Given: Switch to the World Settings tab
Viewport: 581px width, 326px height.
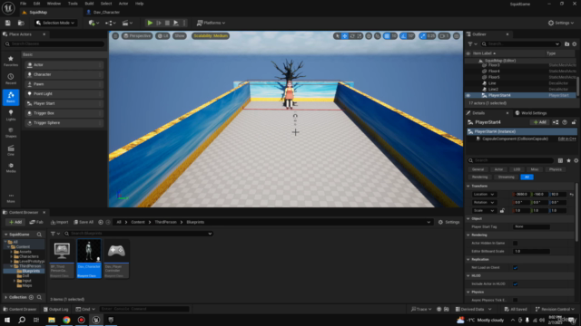Looking at the screenshot, I should pyautogui.click(x=531, y=113).
